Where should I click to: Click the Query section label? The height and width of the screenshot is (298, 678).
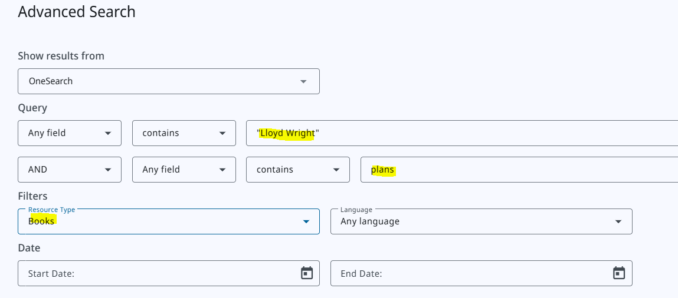32,108
